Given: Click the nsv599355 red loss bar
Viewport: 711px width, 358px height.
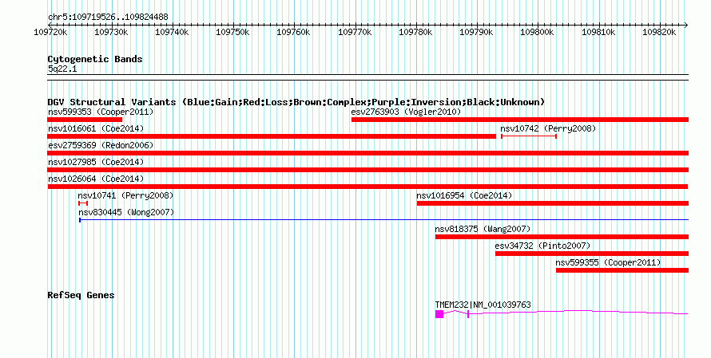Looking at the screenshot, I should click(x=622, y=270).
